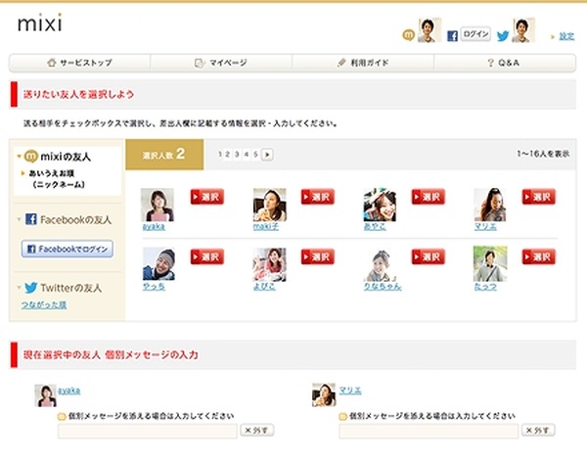Open the マリエ link in the selected friends section
587x459 pixels.
click(x=350, y=390)
